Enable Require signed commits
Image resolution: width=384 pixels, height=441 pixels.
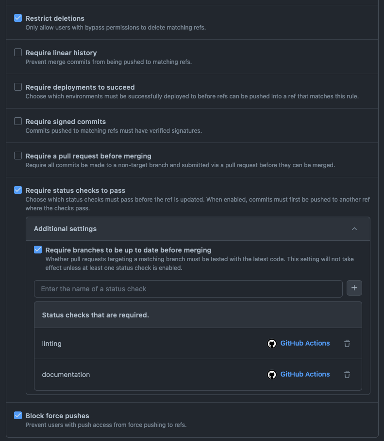click(x=18, y=121)
